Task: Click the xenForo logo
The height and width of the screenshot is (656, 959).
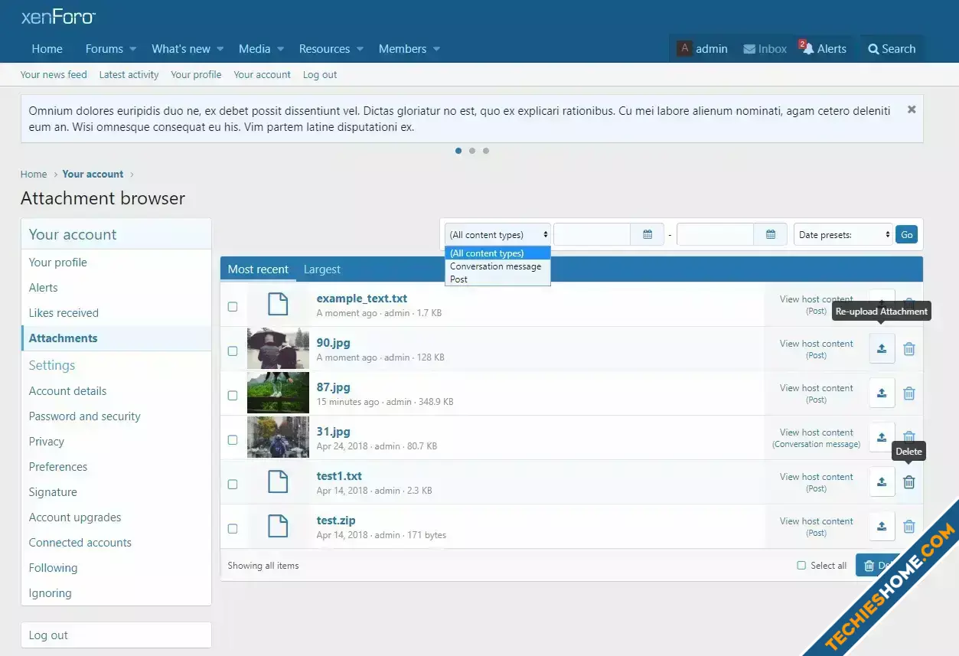Action: tap(58, 17)
